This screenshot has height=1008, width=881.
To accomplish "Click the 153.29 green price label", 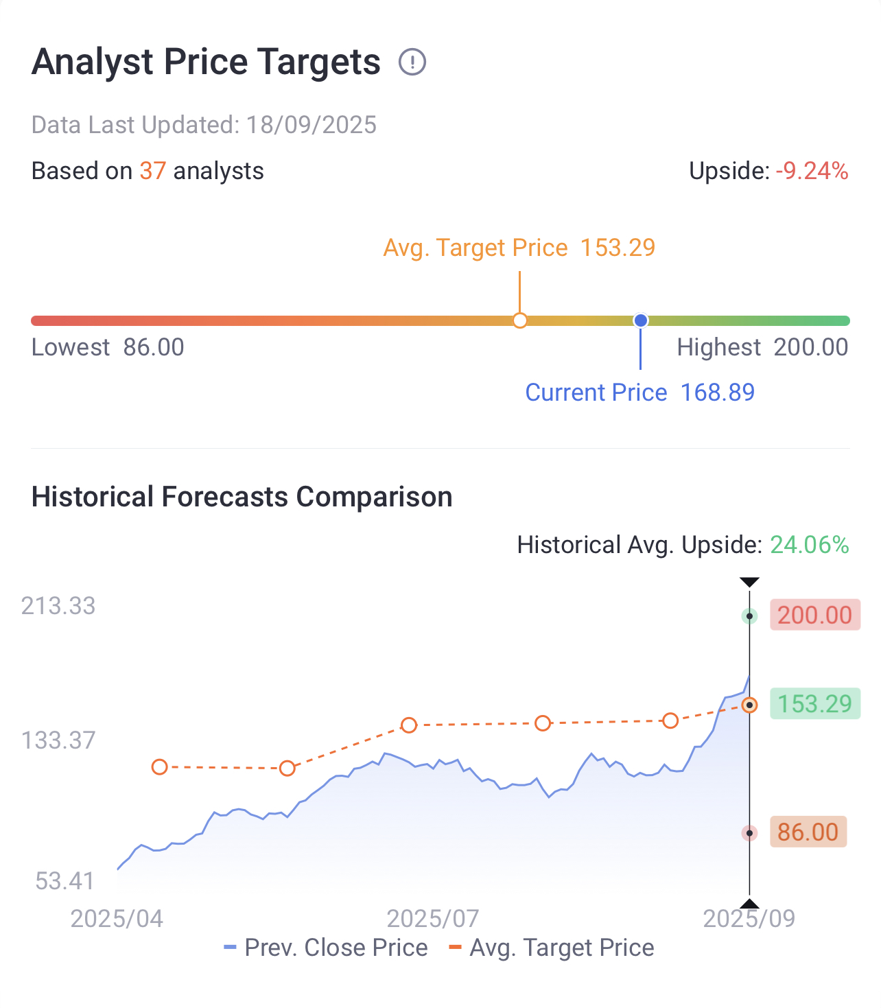I will pyautogui.click(x=815, y=703).
